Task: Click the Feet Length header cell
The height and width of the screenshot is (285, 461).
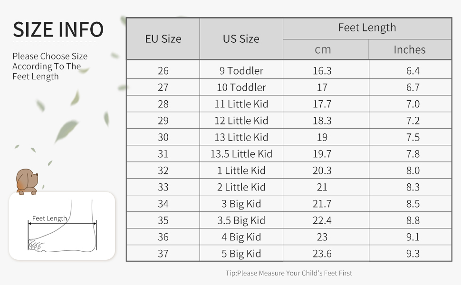Action: (x=367, y=28)
